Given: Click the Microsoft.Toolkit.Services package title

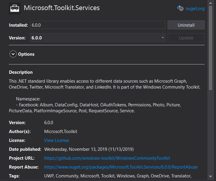Looking at the screenshot, I should (x=62, y=8).
